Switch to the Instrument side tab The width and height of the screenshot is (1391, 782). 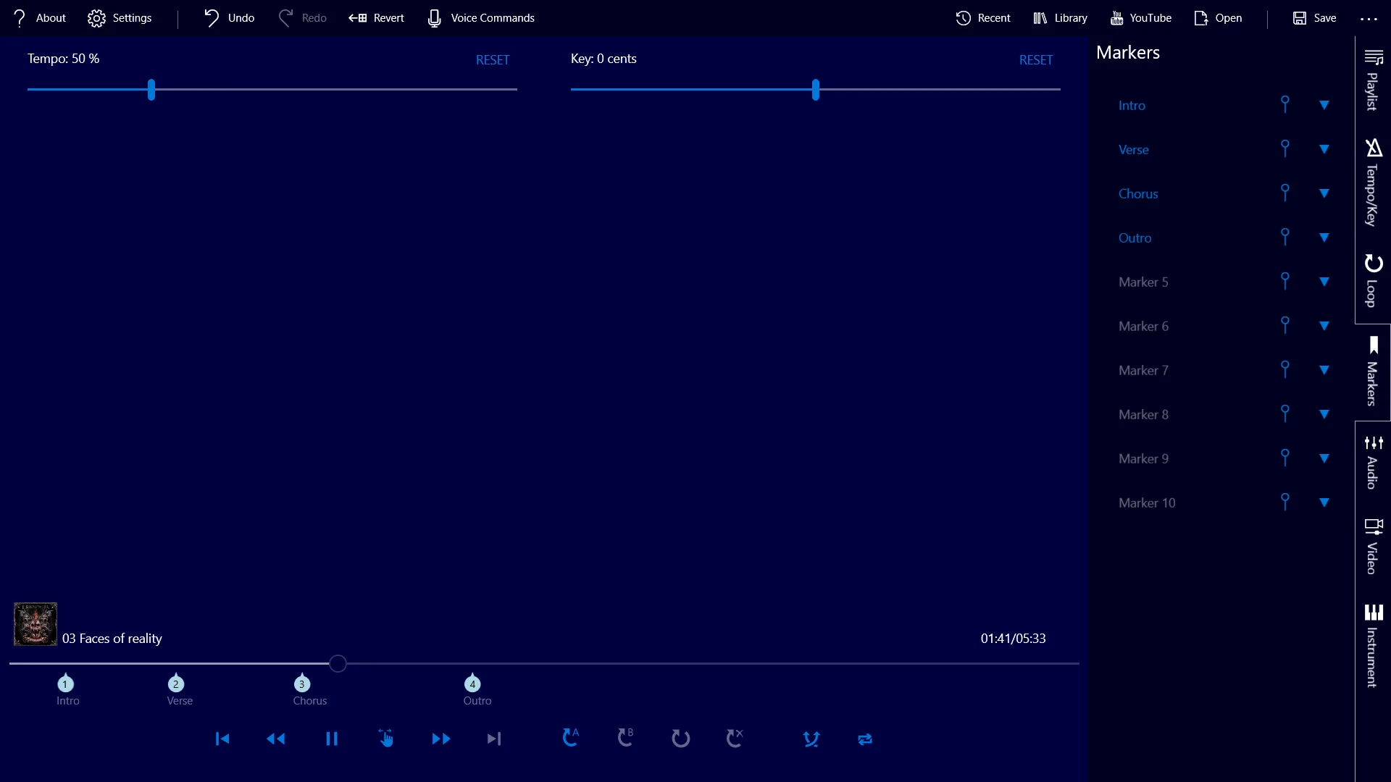(x=1373, y=646)
